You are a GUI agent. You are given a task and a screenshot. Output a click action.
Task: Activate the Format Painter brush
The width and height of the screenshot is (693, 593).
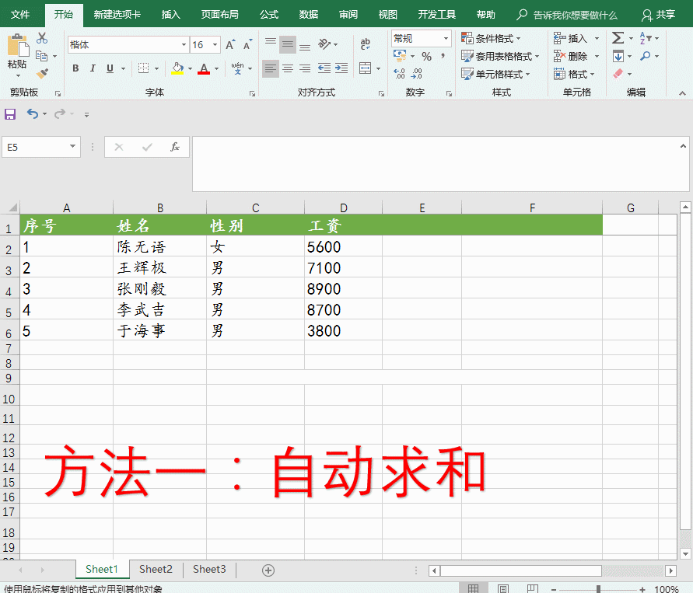tap(42, 73)
